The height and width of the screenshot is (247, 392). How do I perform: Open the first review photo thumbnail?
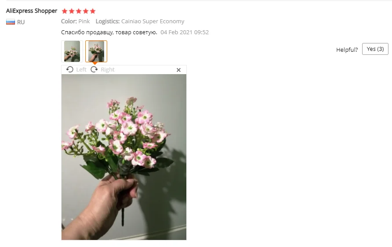point(72,51)
